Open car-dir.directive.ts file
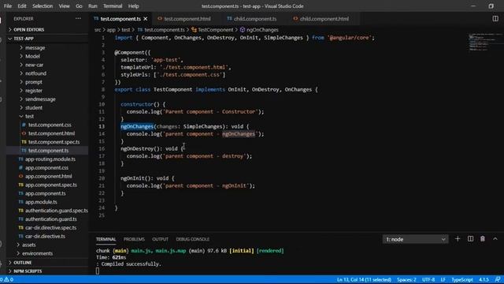Screen dimensions: 504x284 (x=45, y=237)
